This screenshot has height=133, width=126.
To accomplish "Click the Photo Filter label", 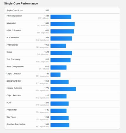I will pyautogui.click(x=11, y=110).
